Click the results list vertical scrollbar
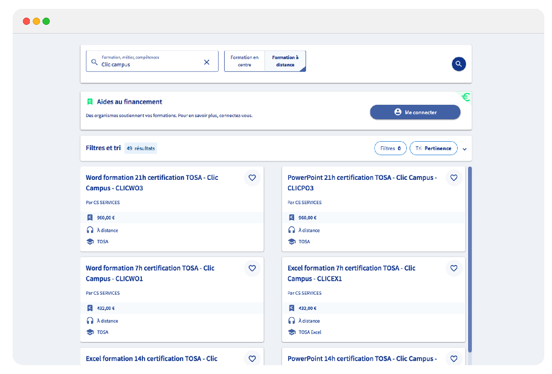Viewport: 552px width, 374px height. [470, 260]
